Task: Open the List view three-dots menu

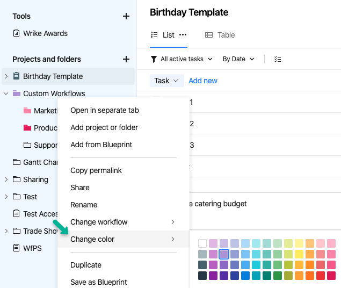Action: pos(183,35)
